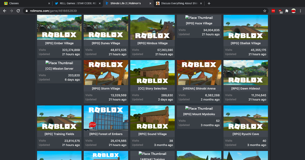Viewport: 305px width, 160px height.
Task: Click the [RPG] Nimbus Village title
Action: (x=152, y=43)
